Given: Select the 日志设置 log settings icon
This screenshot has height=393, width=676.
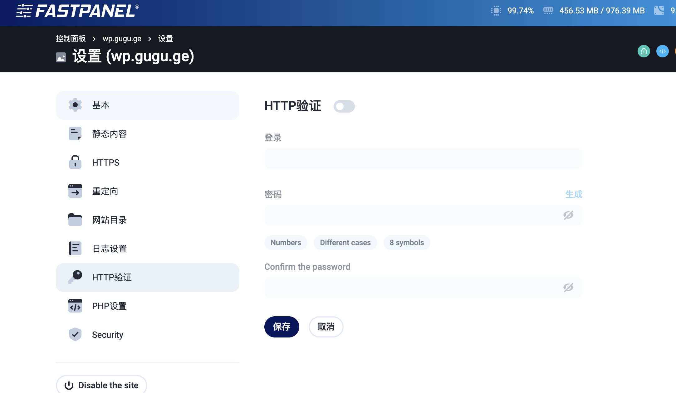Looking at the screenshot, I should tap(75, 248).
